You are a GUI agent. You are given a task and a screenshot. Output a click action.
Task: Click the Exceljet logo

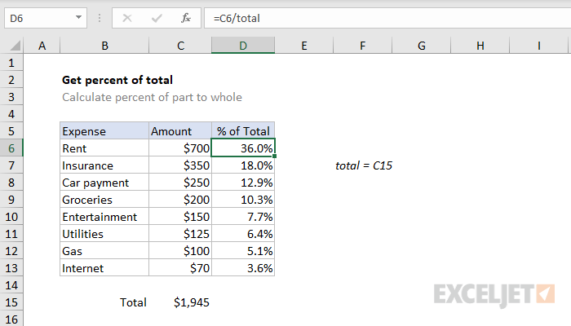click(495, 293)
